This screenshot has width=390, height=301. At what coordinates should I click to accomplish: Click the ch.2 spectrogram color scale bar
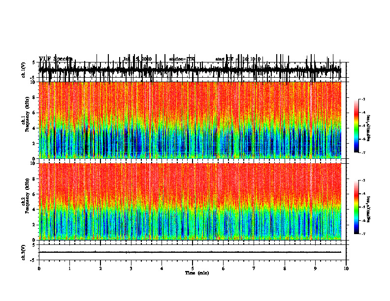357,207
